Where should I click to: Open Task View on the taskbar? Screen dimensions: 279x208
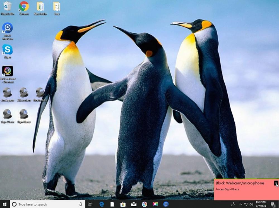point(90,204)
